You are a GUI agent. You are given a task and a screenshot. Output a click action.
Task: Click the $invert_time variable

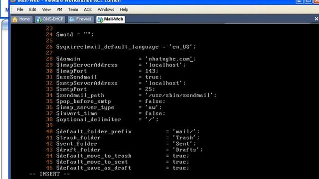[76, 113]
